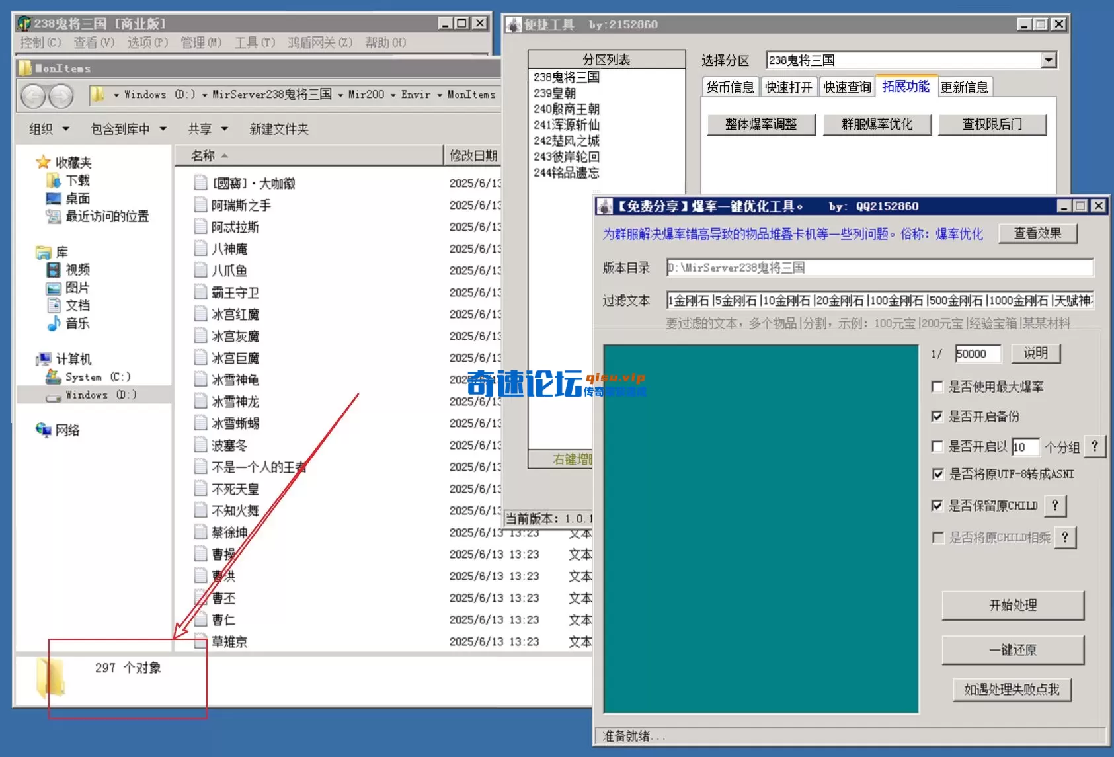Click the file icon beside 八神庵
This screenshot has width=1114, height=757.
(x=200, y=249)
